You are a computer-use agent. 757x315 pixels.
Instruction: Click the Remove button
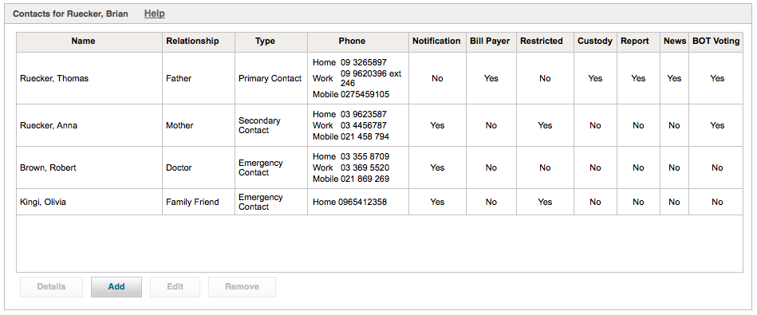click(x=242, y=286)
